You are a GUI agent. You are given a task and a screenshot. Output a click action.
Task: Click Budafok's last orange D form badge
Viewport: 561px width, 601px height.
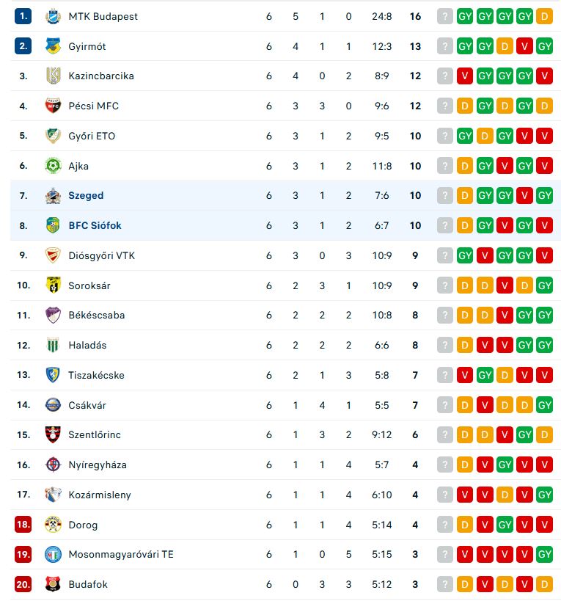545,584
